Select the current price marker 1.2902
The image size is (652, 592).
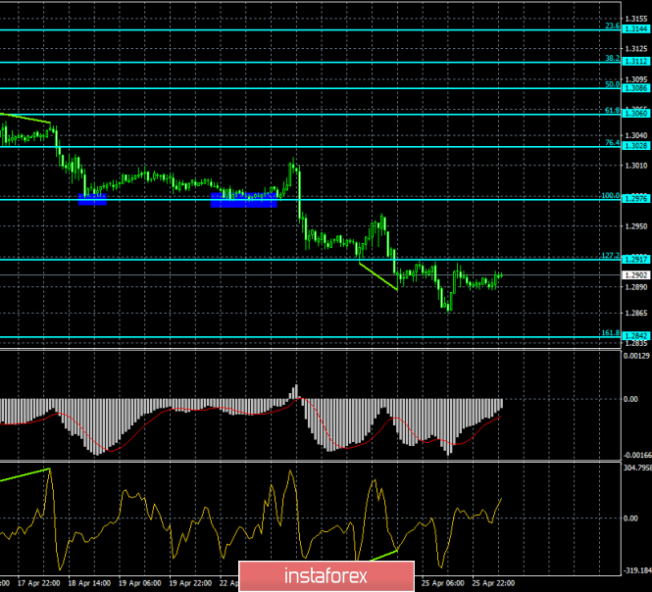coord(636,275)
